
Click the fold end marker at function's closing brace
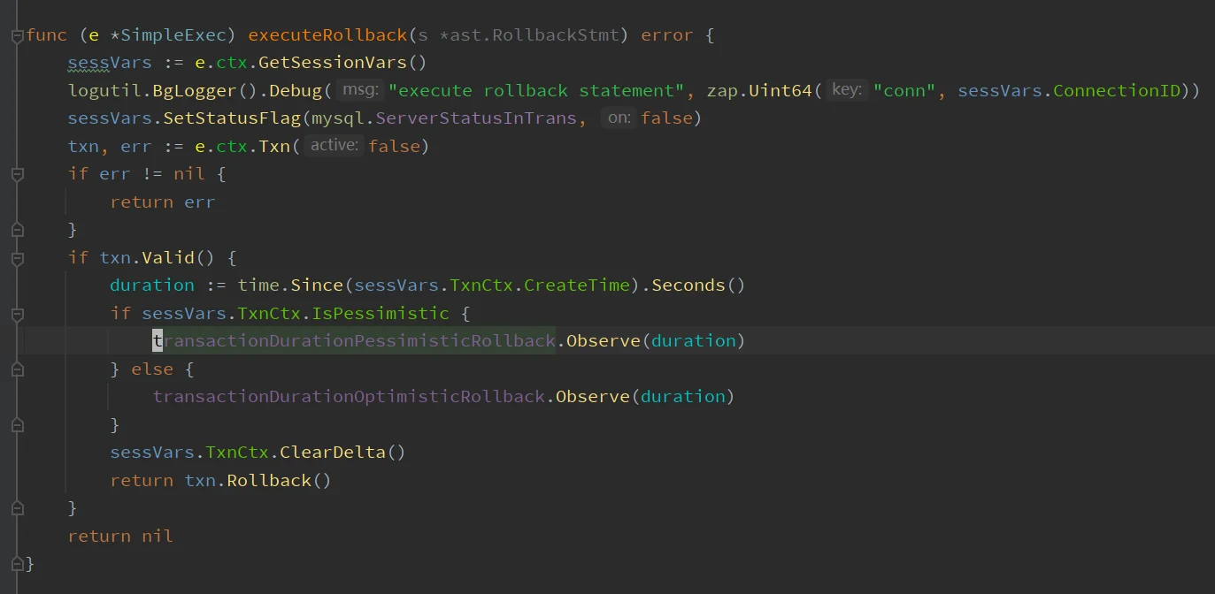pyautogui.click(x=17, y=563)
